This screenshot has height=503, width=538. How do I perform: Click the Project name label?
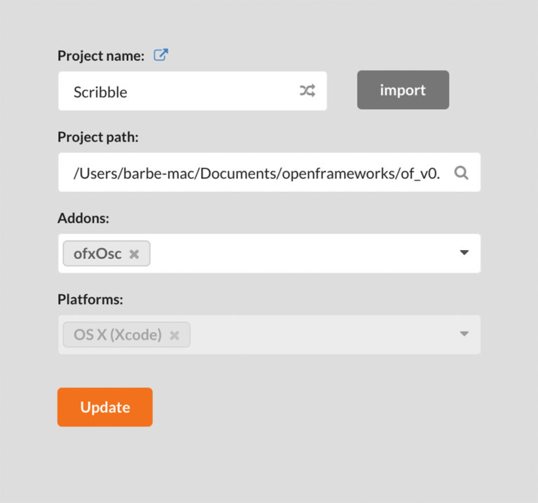point(101,56)
